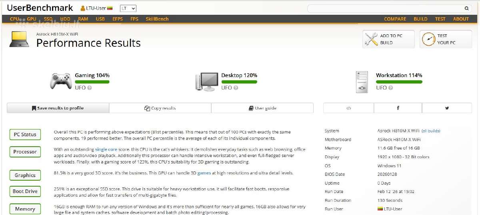
Task: Open the COMPARE menu item
Action: [395, 19]
